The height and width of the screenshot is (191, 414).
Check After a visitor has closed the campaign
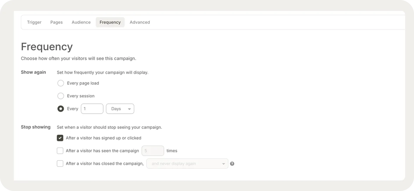(x=60, y=164)
